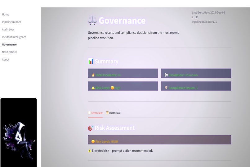
Task: Navigate to Incident Intelligence page
Action: point(14,37)
